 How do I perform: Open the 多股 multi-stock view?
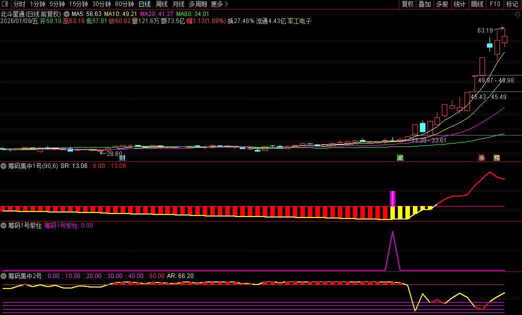tap(442, 4)
